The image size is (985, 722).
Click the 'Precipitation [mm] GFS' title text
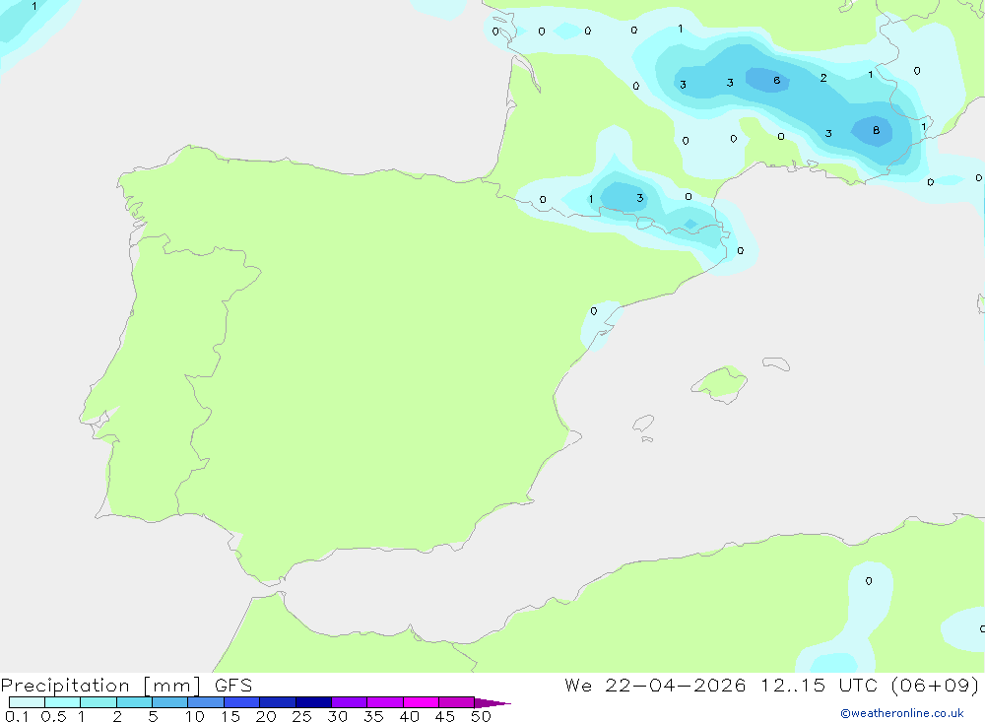(126, 686)
